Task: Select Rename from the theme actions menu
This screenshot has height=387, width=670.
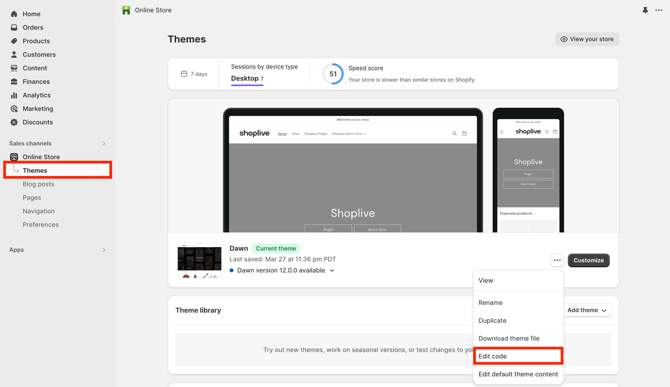Action: coord(519,303)
